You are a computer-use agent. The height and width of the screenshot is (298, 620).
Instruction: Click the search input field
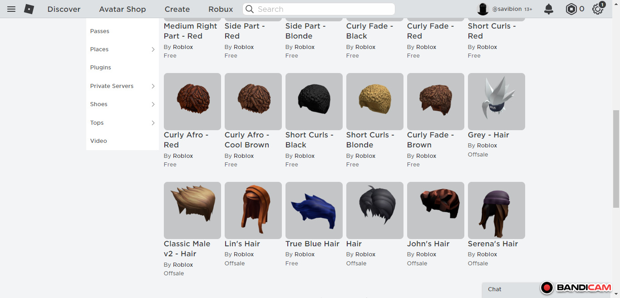coord(322,9)
